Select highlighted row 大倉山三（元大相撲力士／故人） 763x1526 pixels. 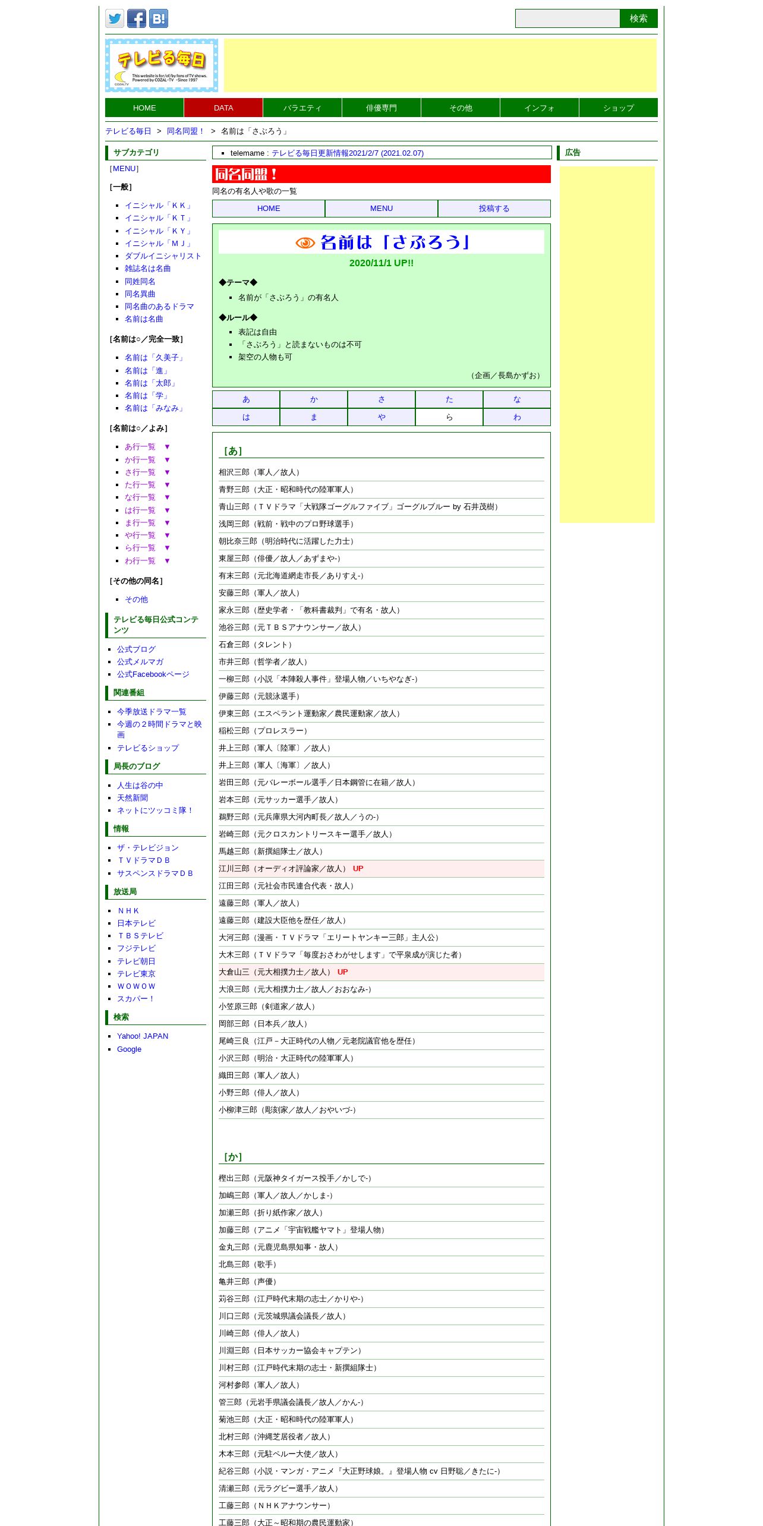click(381, 972)
